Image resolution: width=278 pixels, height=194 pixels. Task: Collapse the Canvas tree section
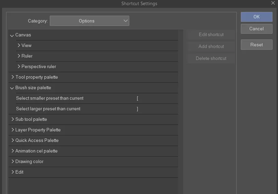coord(12,35)
